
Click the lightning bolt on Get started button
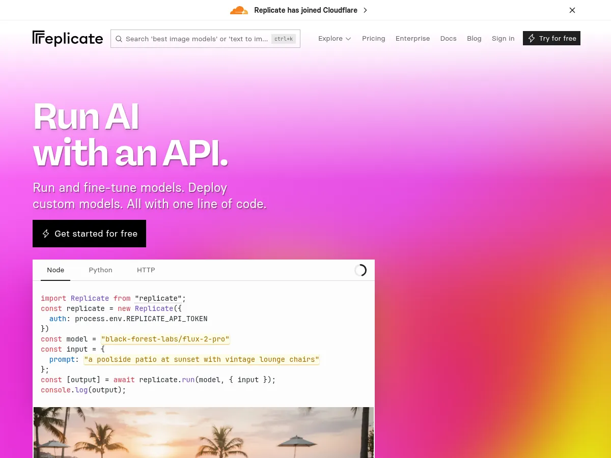pyautogui.click(x=46, y=234)
